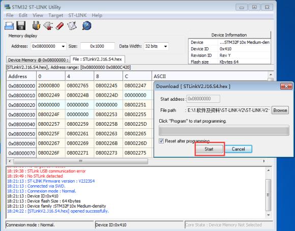The height and width of the screenshot is (231, 295).
Task: Toggle the Reset after programming checkbox
Action: click(x=161, y=141)
